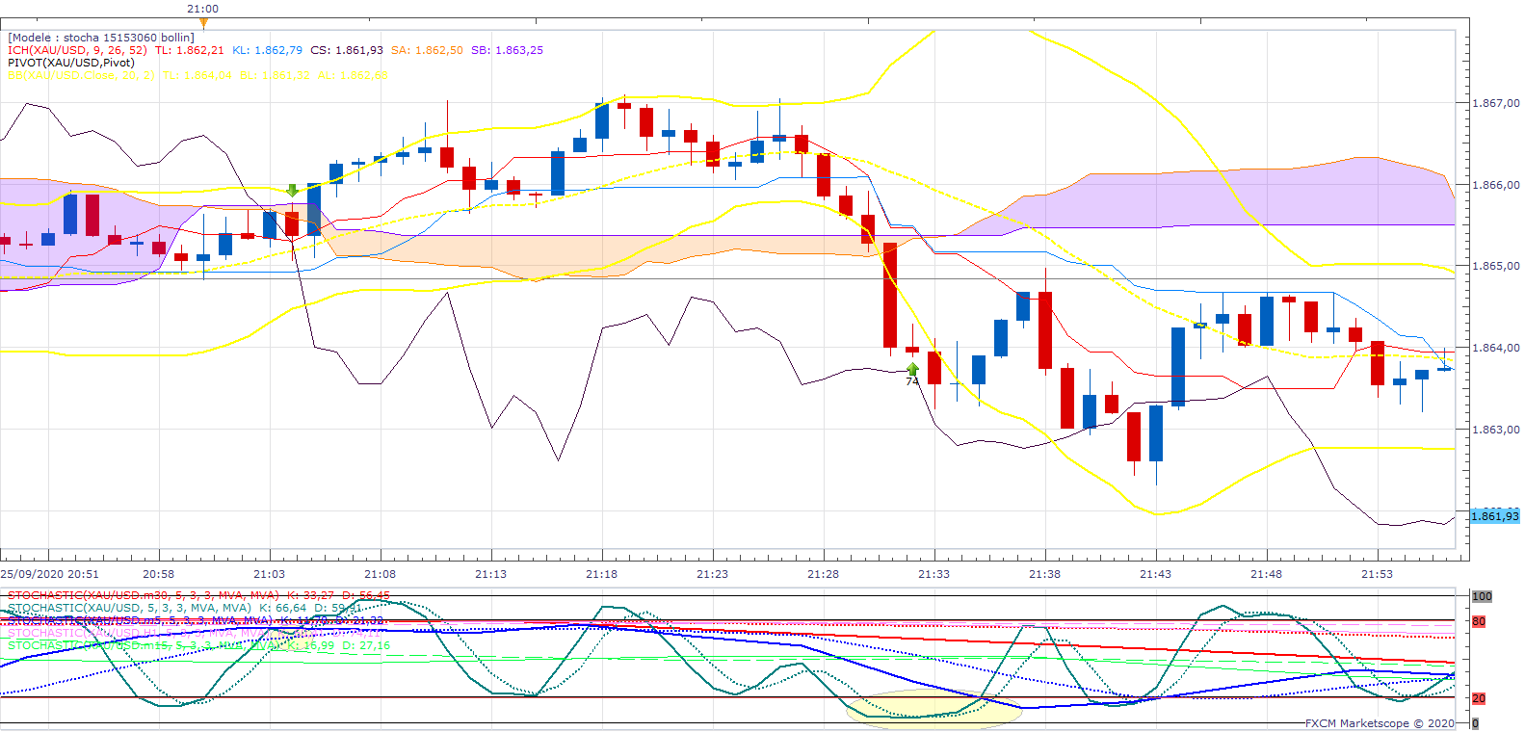The height and width of the screenshot is (732, 1525).
Task: Click the 1.864,00 price axis label
Action: [x=1496, y=348]
